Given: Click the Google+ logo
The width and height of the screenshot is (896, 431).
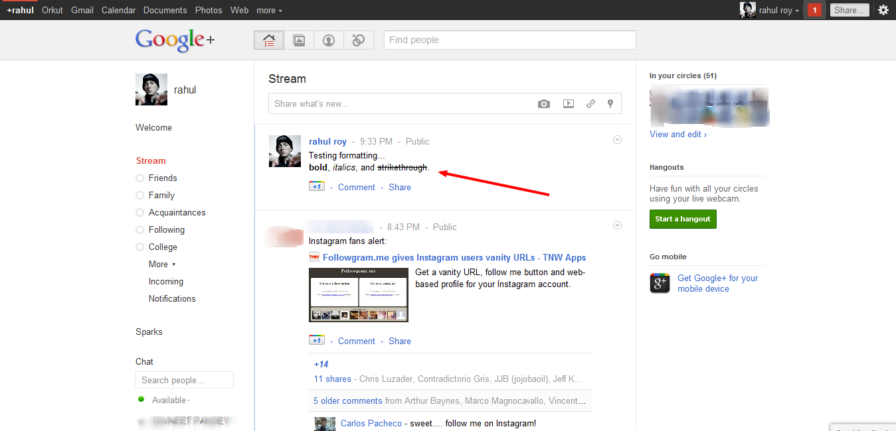Looking at the screenshot, I should click(175, 40).
